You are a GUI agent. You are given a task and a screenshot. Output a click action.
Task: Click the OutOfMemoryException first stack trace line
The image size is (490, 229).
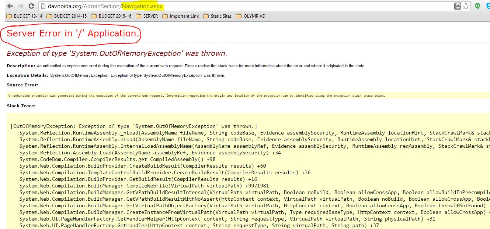[134, 126]
